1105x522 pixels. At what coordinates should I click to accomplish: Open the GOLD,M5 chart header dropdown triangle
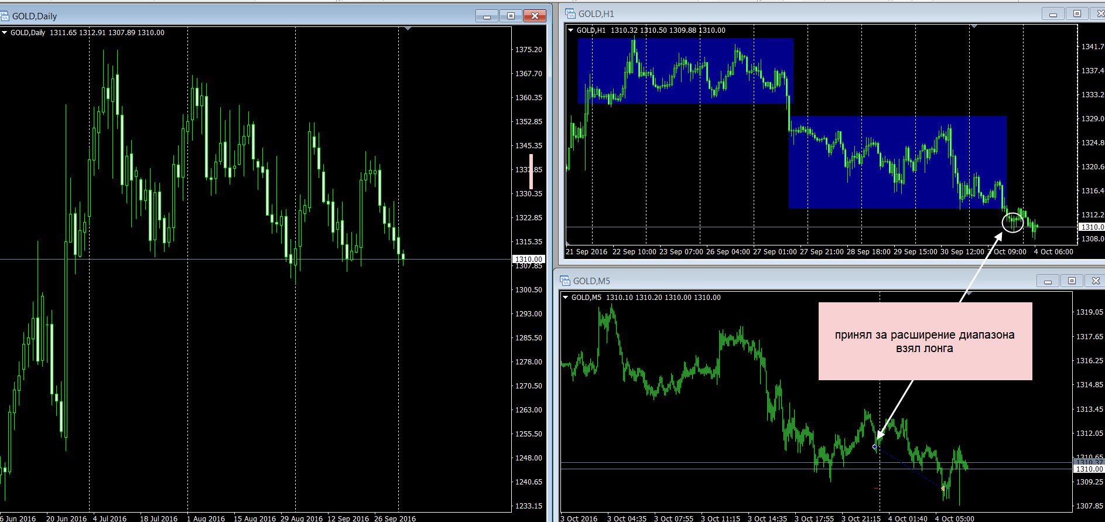[566, 298]
